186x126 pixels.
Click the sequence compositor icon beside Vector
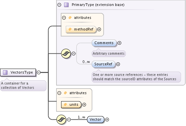61,119
